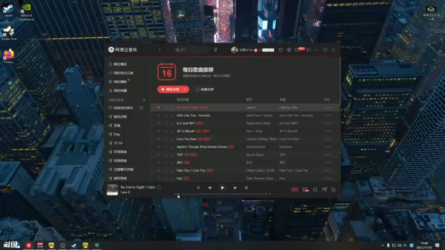Screen dimensions: 445x250
Task: Like No End in Sight / Outro row heart
Action: tap(166, 108)
